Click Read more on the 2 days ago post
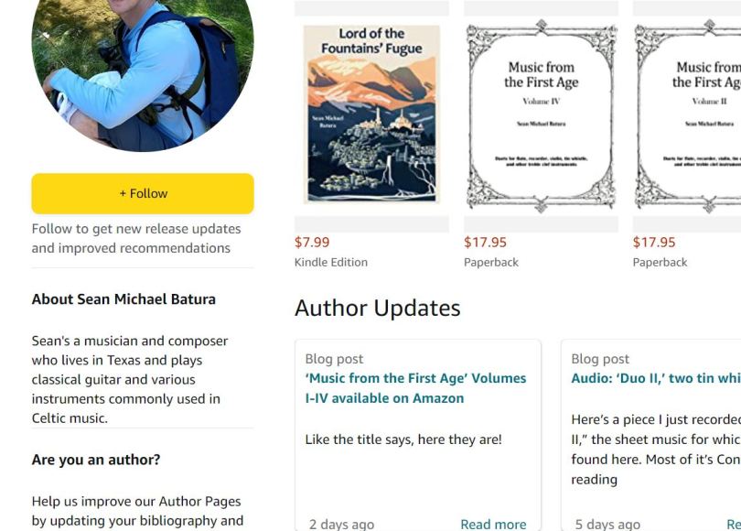 [x=493, y=525]
